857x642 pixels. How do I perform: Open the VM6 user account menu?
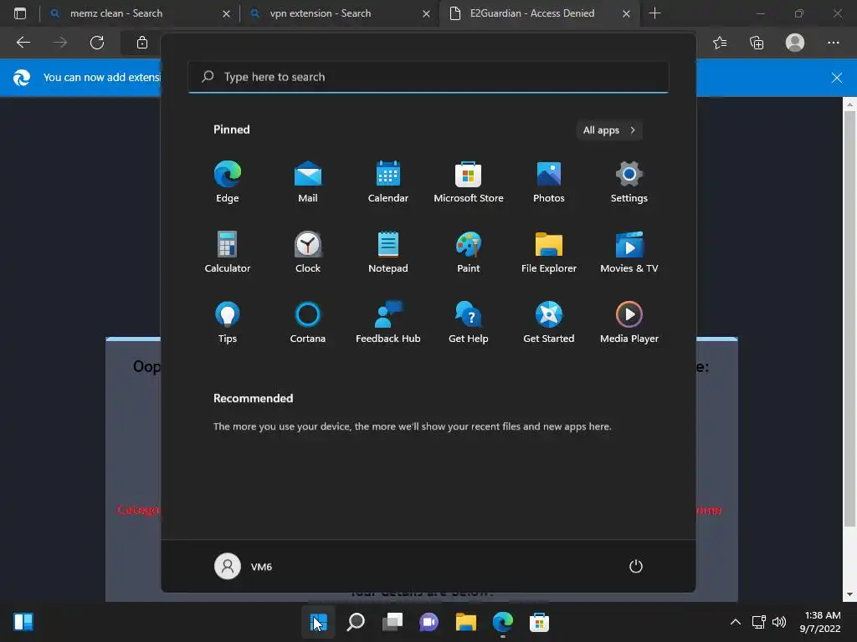[x=244, y=566]
